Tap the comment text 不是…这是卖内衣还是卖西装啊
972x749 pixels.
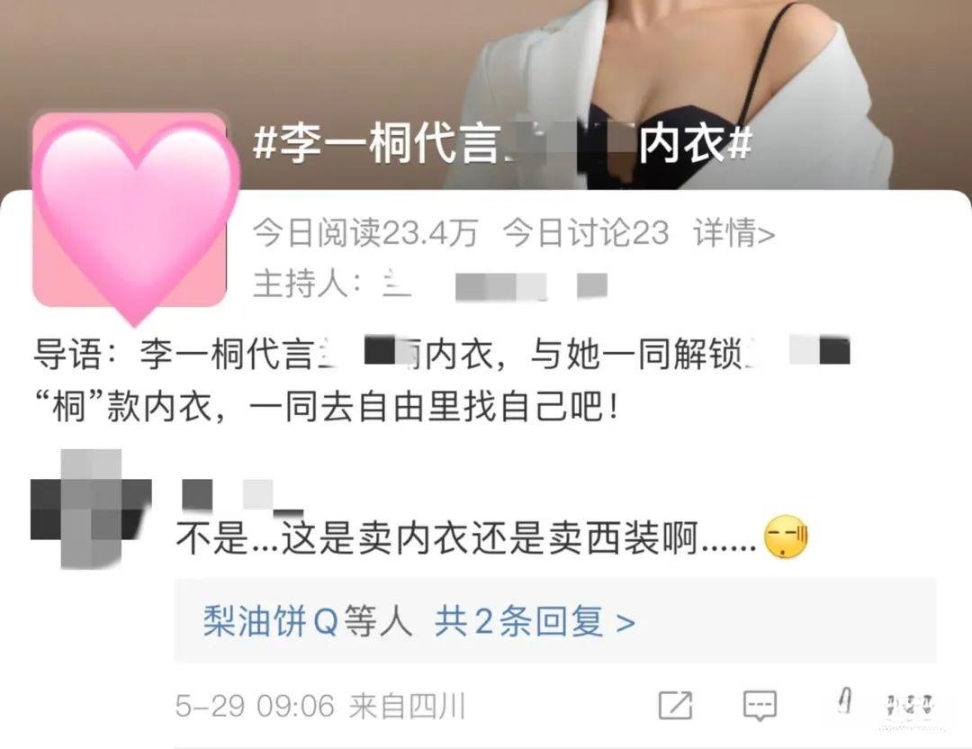466,537
